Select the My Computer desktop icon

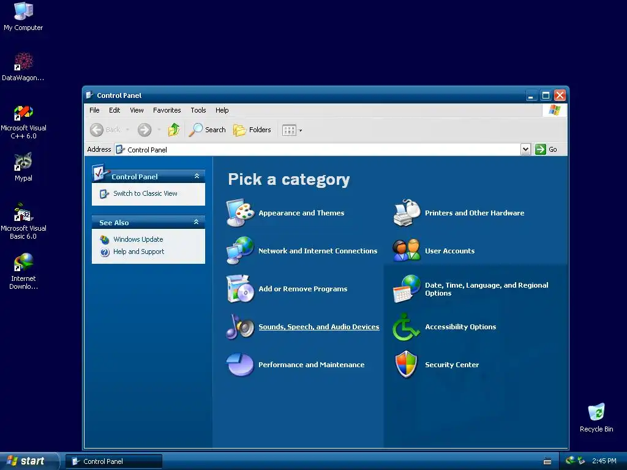coord(23,17)
